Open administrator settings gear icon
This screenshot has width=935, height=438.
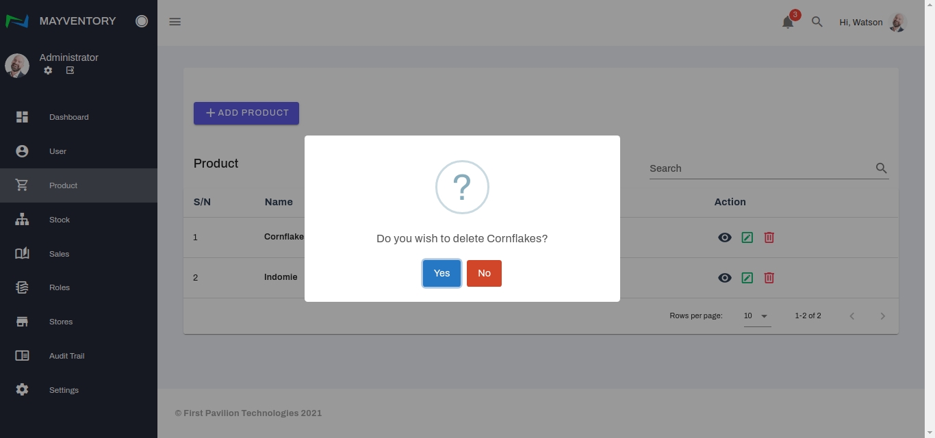tap(48, 70)
